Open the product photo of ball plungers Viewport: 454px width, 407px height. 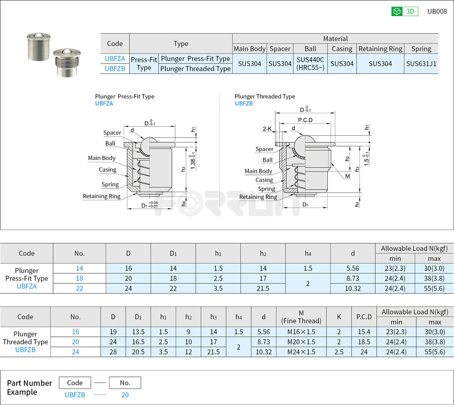54,55
